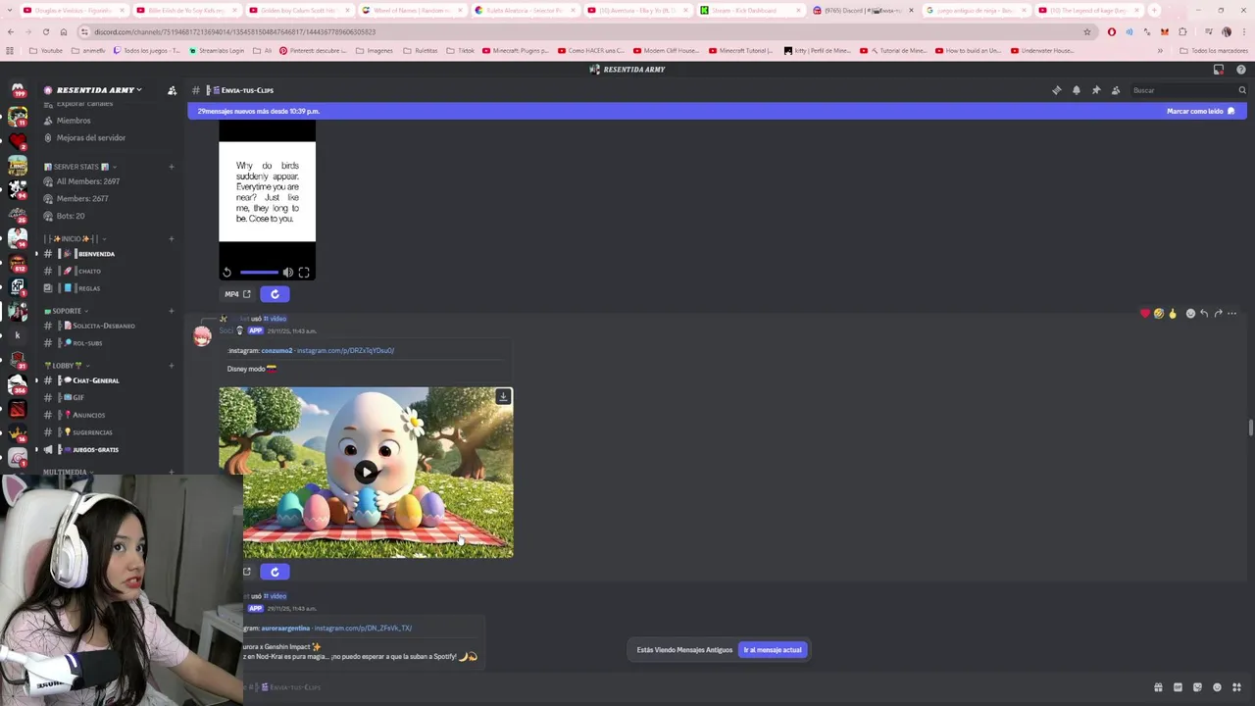Click blue refresh button under egg video

[x=275, y=572]
